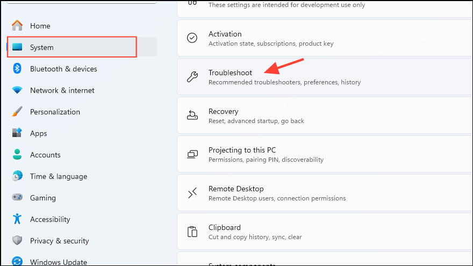Click the Bluetooth icon in sidebar
The width and height of the screenshot is (473, 266).
tap(17, 69)
